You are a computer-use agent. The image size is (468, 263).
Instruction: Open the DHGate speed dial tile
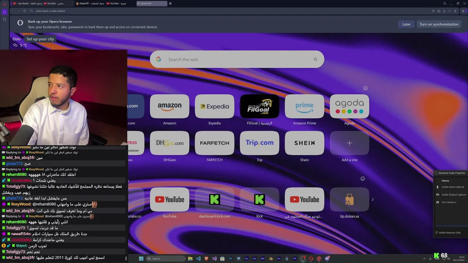(170, 143)
